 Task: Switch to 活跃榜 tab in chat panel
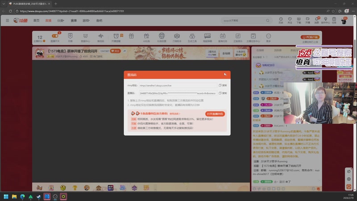coord(278,50)
